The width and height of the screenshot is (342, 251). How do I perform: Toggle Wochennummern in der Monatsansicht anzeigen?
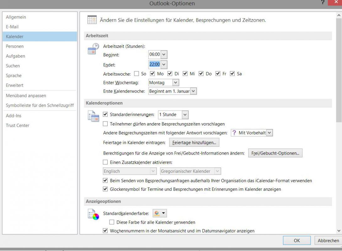(x=105, y=231)
